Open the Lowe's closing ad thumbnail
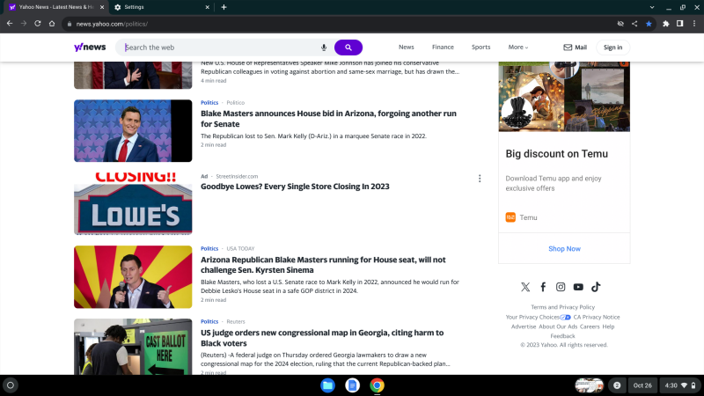Viewport: 704px width, 396px height. pyautogui.click(x=133, y=204)
